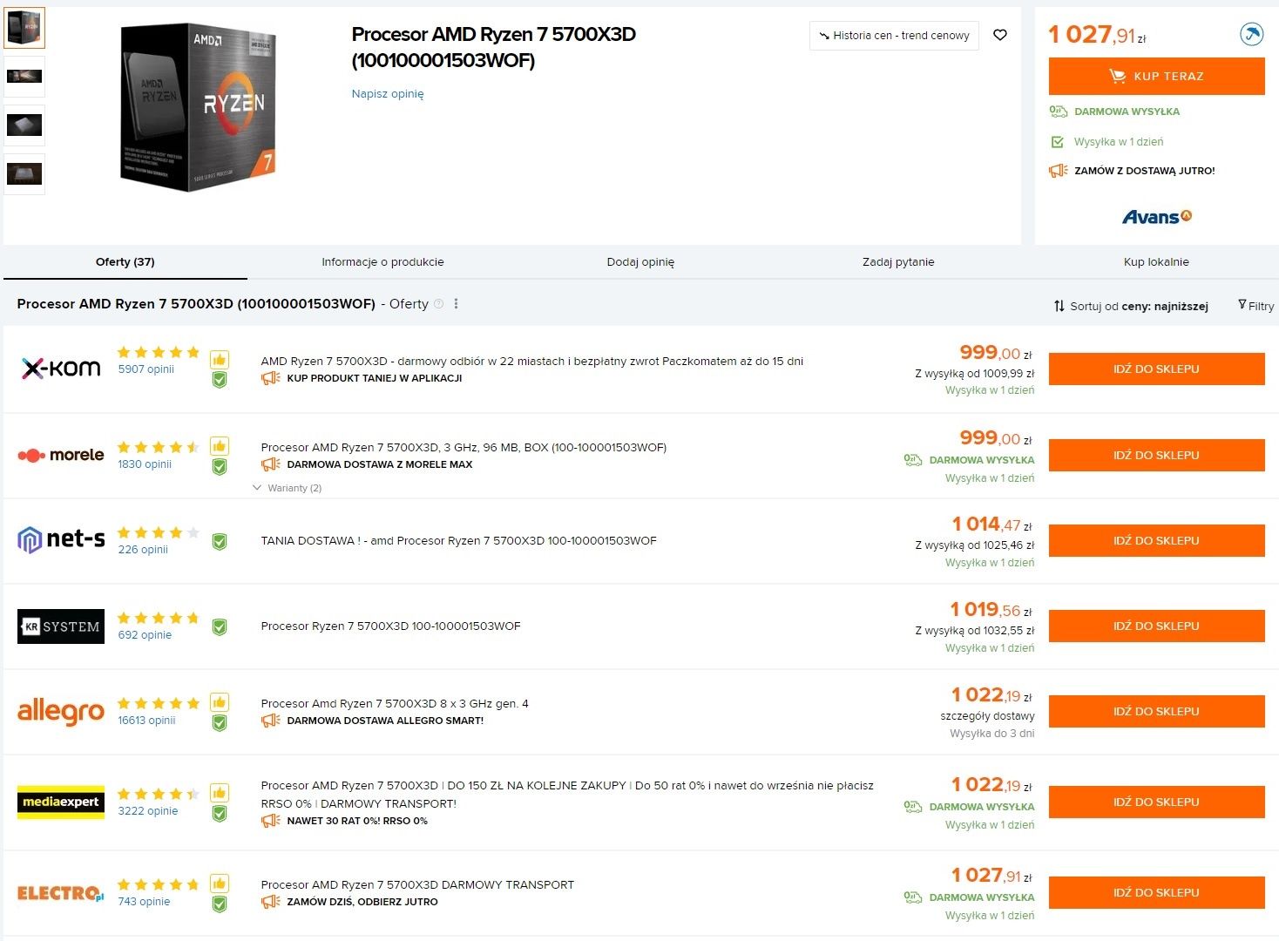Click the Electro.pl thumbs-up badge
Screen dimensions: 1279x941
point(220,883)
